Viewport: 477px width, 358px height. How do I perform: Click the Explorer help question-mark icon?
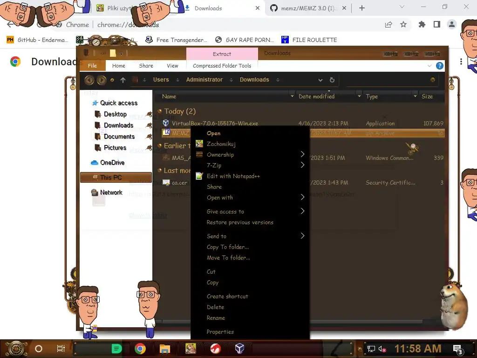(440, 66)
